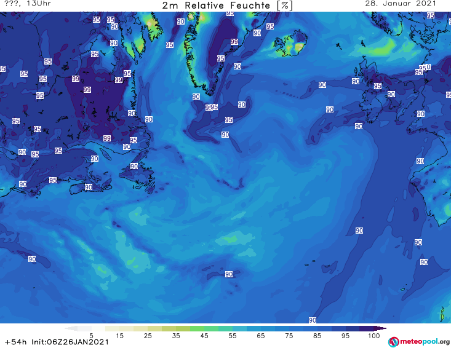Pick the bright green swatch above the 45 label
This screenshot has width=451, height=348.
tap(197, 328)
